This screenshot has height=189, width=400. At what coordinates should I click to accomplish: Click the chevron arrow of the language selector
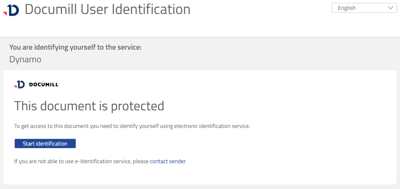point(390,8)
